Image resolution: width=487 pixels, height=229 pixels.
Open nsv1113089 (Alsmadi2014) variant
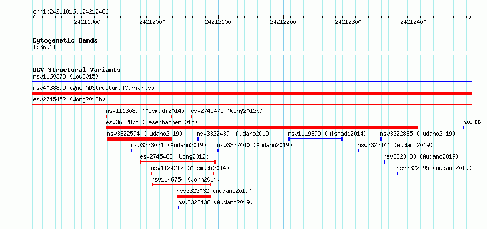(x=145, y=111)
